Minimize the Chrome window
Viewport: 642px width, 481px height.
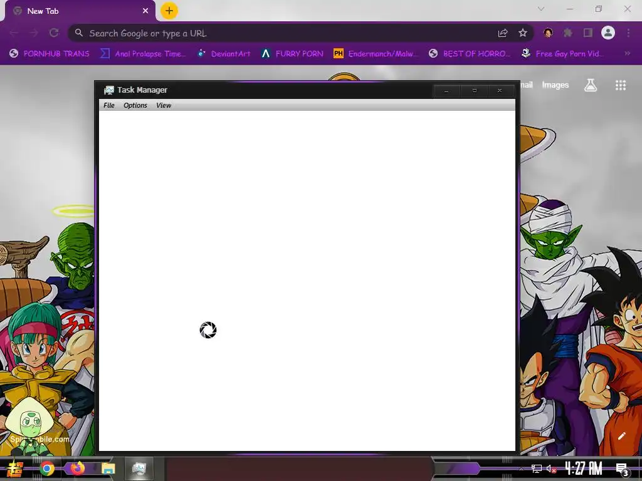pos(569,9)
